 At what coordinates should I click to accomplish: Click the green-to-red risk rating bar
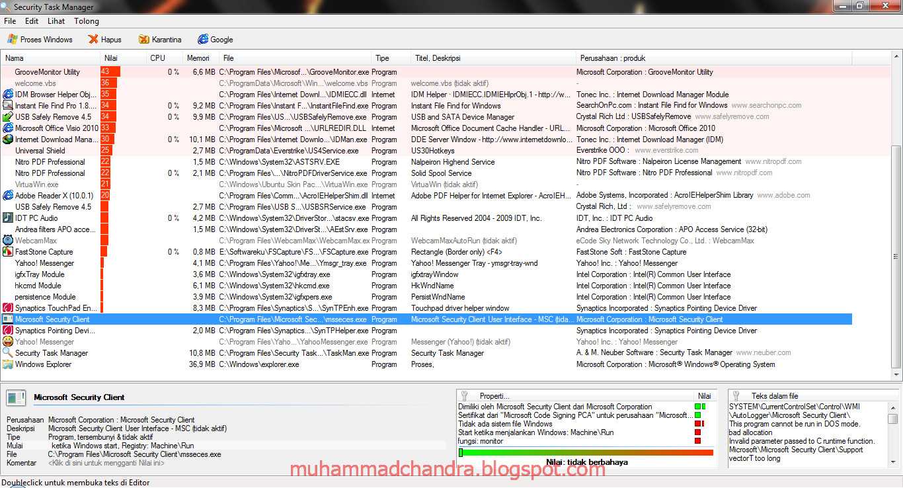[x=586, y=453]
